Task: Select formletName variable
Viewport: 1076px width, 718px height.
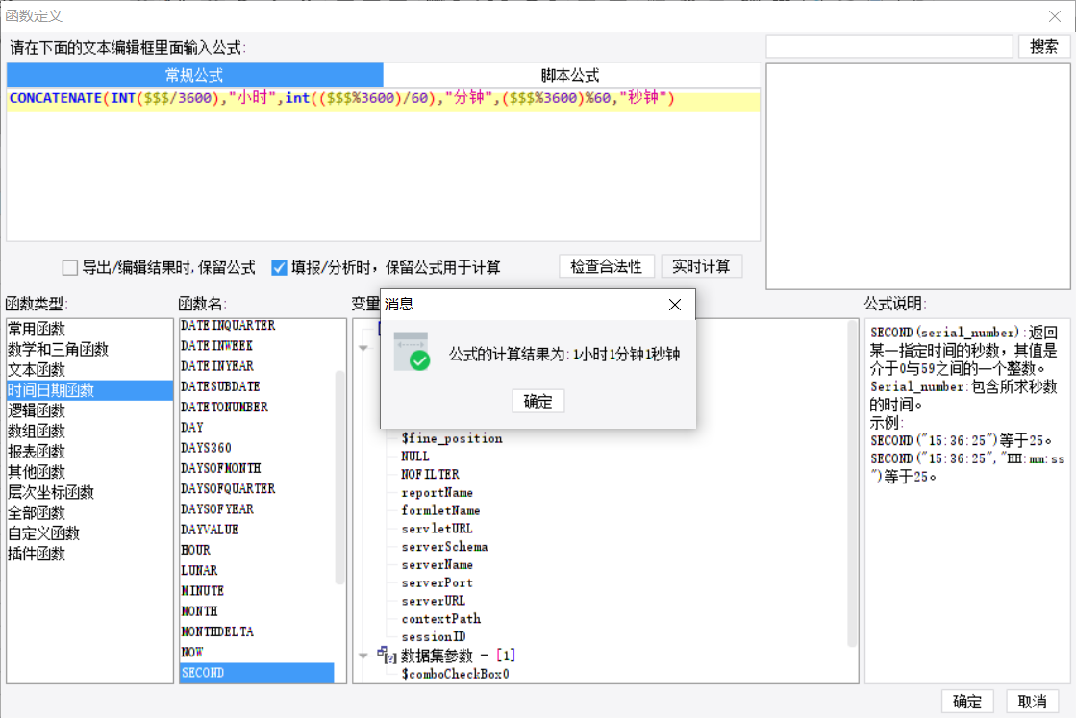Action: tap(440, 510)
